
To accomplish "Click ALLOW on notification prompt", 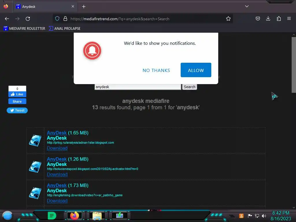I will coord(196,70).
